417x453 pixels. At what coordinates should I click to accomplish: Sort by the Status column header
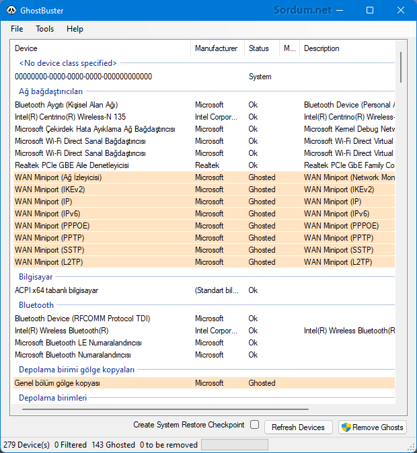pos(262,48)
